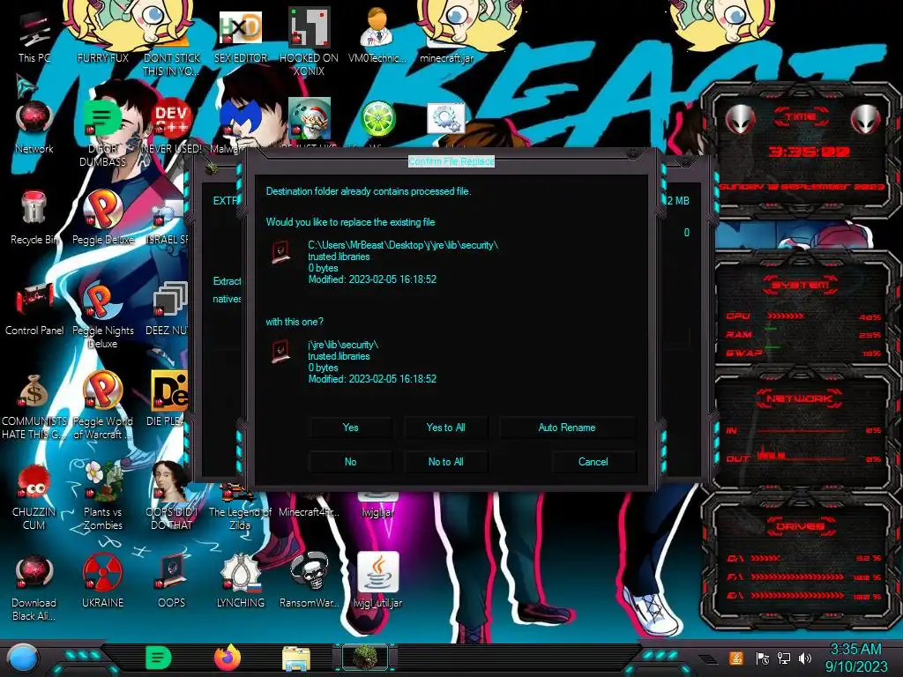Open network status tray icon
Screen dimensions: 903x677
784,658
